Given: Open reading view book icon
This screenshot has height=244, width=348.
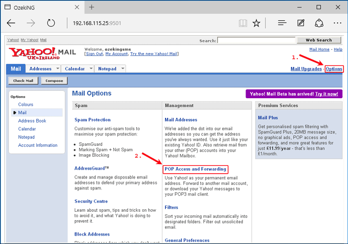Looking at the screenshot, I should pos(243,23).
